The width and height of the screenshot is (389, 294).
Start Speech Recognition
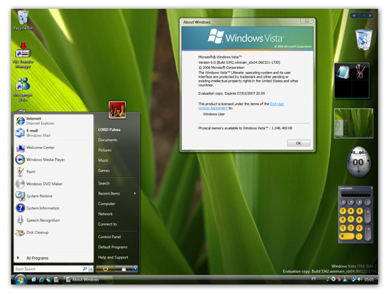pos(54,220)
